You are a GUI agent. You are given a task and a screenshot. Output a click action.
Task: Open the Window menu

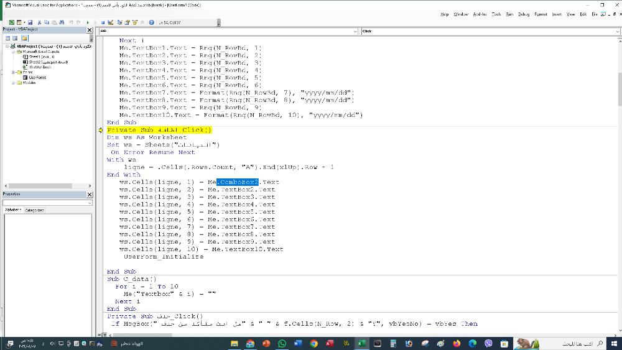pyautogui.click(x=461, y=14)
